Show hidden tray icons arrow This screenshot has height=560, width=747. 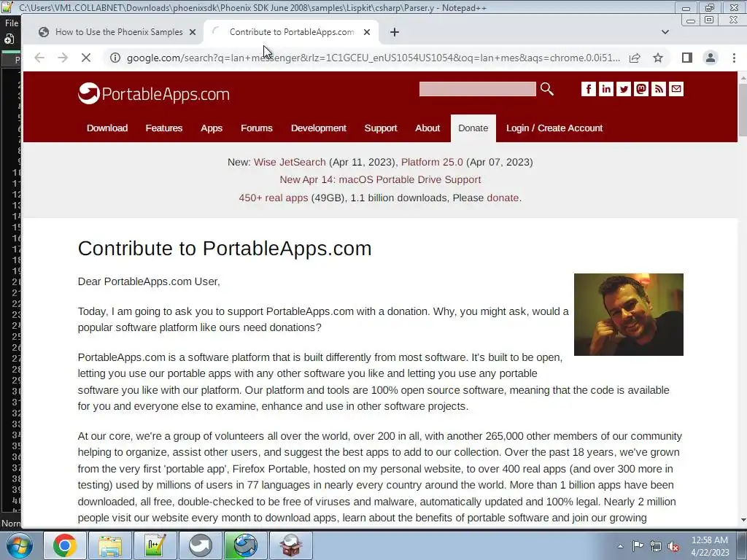pos(620,546)
